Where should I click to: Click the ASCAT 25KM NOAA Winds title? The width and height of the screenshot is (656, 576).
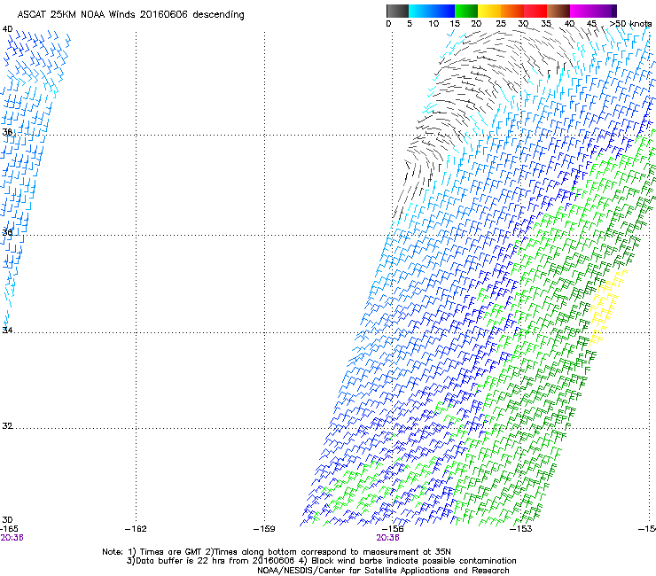[130, 15]
